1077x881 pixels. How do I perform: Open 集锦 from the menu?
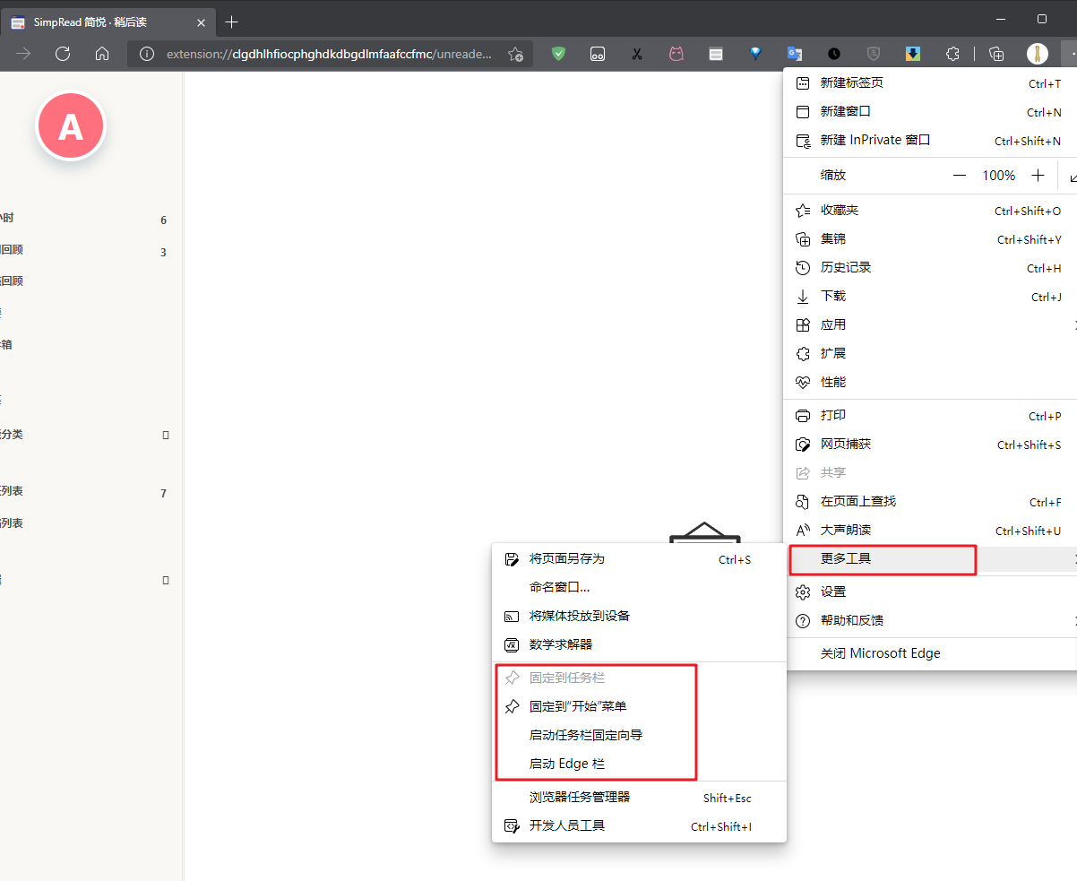(x=930, y=239)
